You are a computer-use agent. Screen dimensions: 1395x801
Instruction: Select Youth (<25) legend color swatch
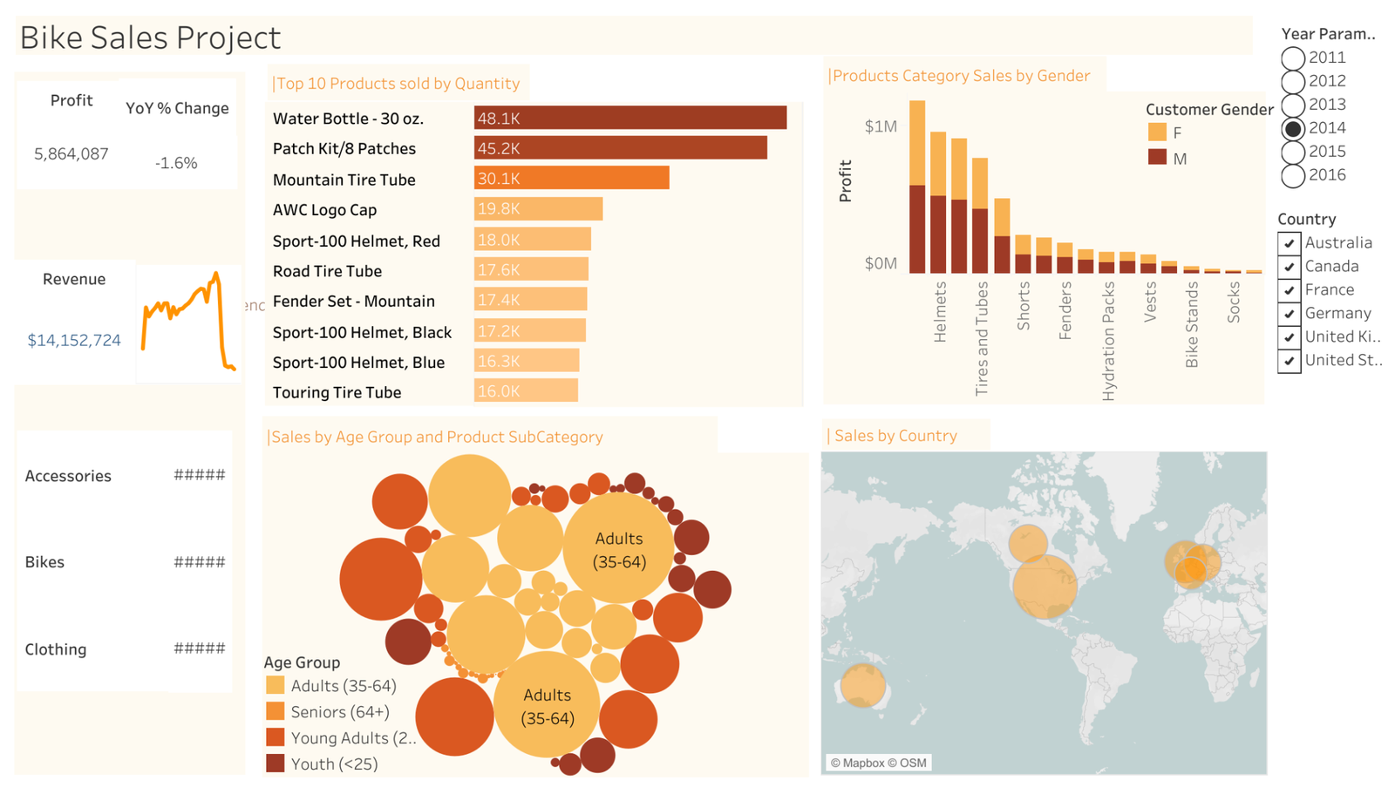click(x=276, y=764)
